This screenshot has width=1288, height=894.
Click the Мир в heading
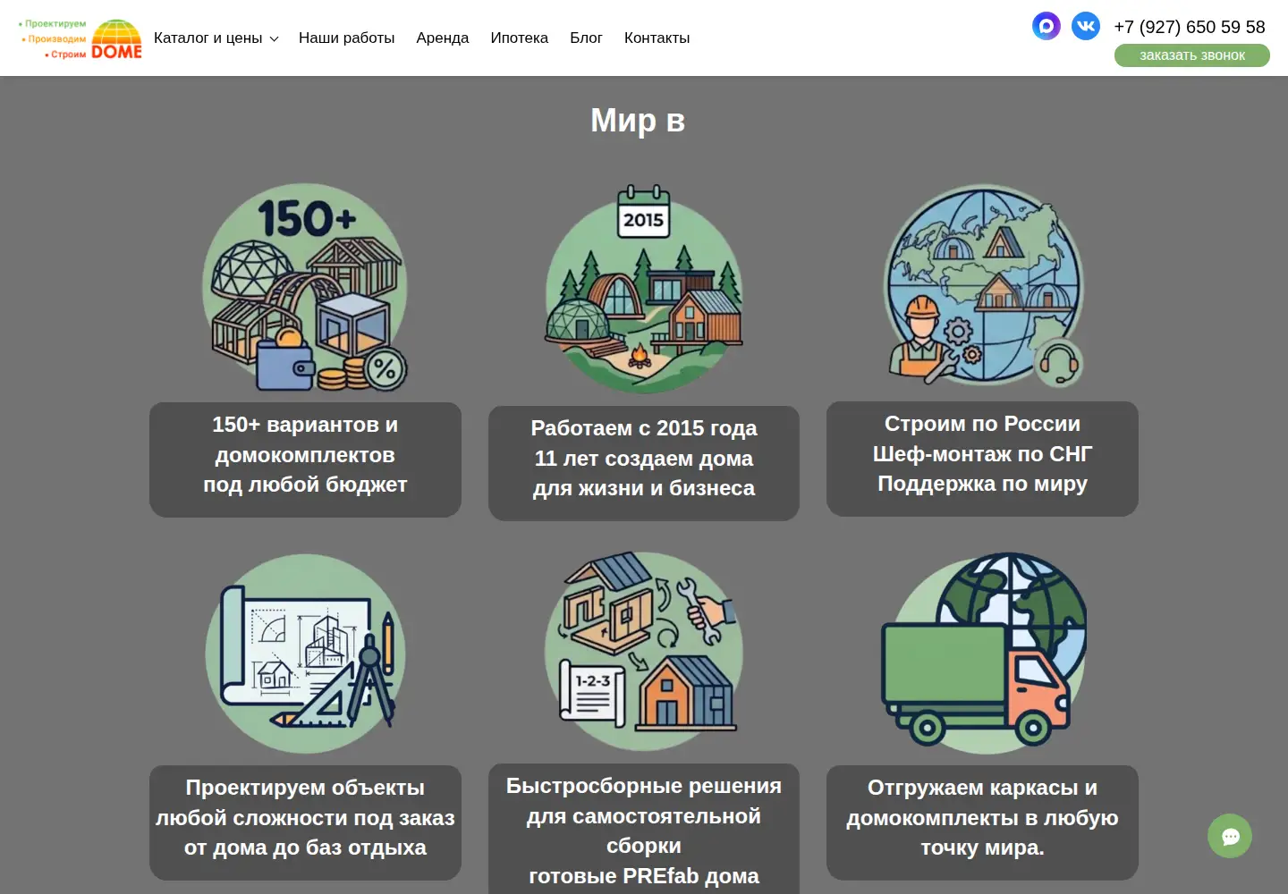[x=638, y=120]
